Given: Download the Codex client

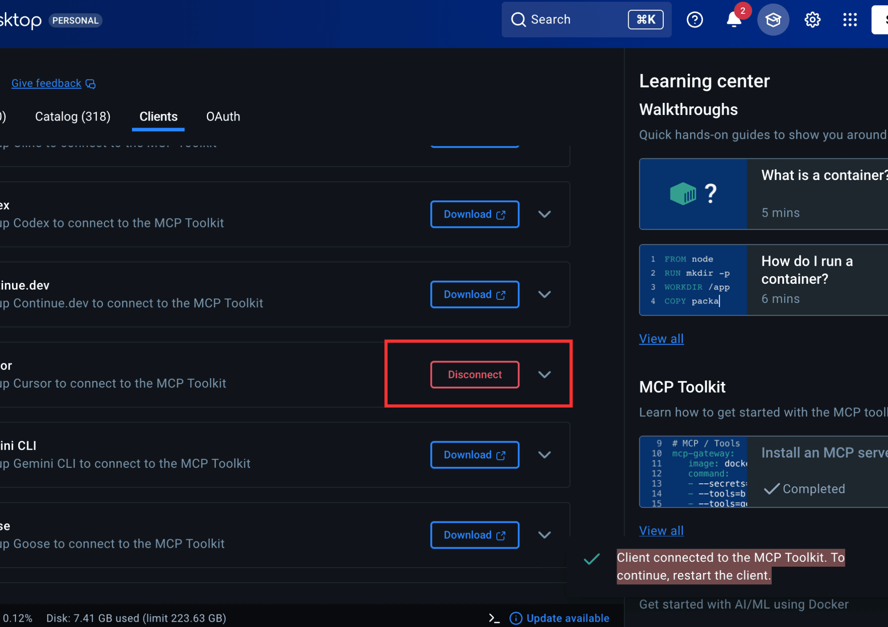Looking at the screenshot, I should tap(475, 214).
